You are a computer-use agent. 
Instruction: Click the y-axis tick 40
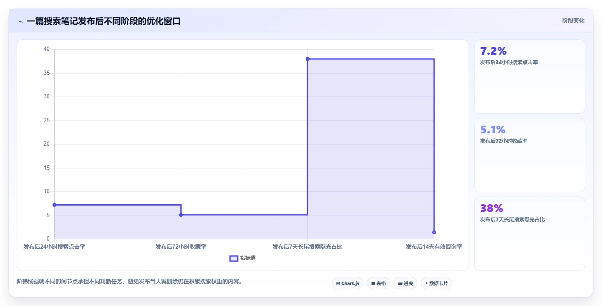47,49
